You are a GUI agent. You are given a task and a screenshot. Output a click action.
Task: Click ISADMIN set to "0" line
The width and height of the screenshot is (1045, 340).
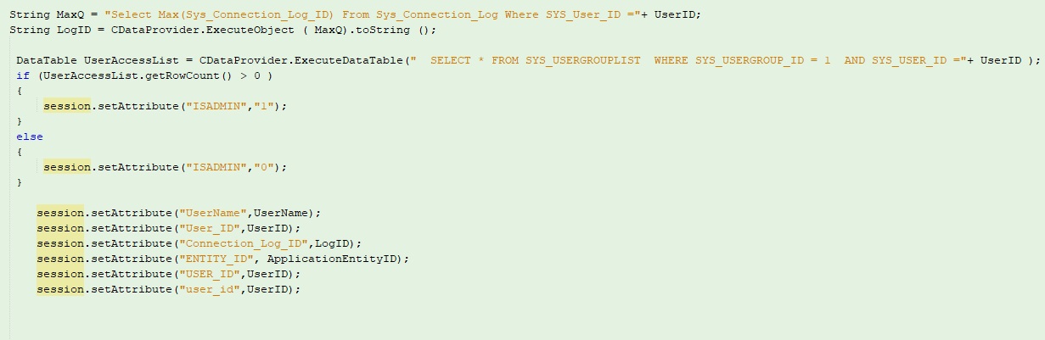tap(166, 168)
